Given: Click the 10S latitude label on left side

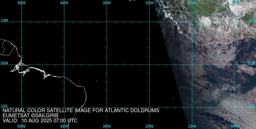Looking at the screenshot, I should (4, 106).
